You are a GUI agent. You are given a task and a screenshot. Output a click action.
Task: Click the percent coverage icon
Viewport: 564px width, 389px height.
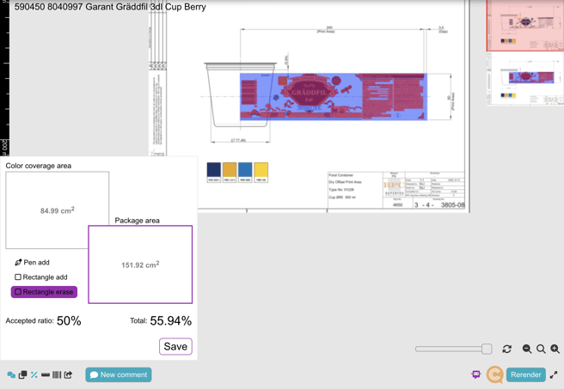click(34, 375)
